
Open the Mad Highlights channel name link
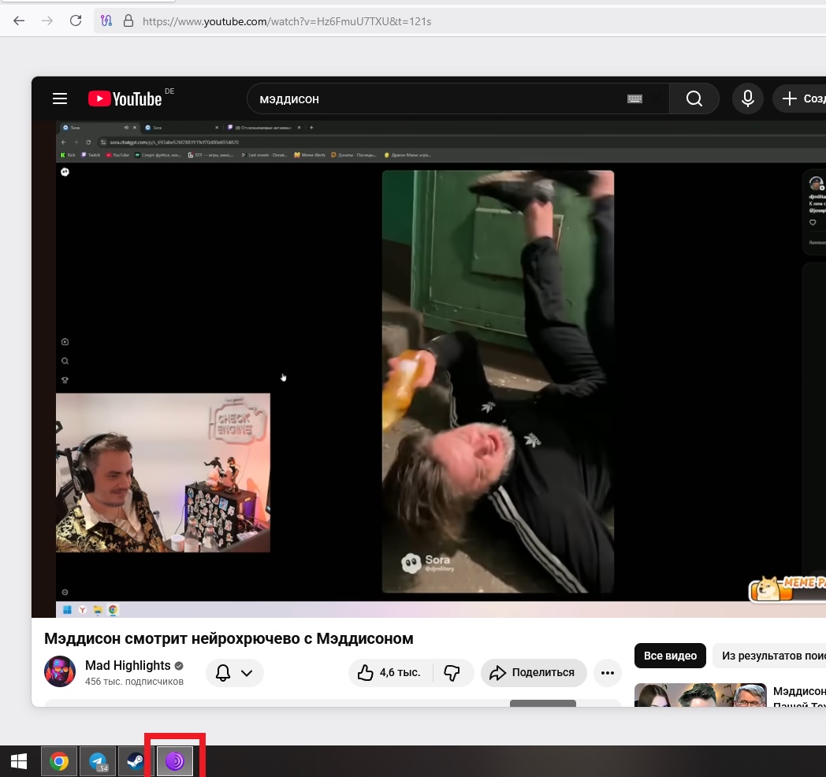click(128, 665)
